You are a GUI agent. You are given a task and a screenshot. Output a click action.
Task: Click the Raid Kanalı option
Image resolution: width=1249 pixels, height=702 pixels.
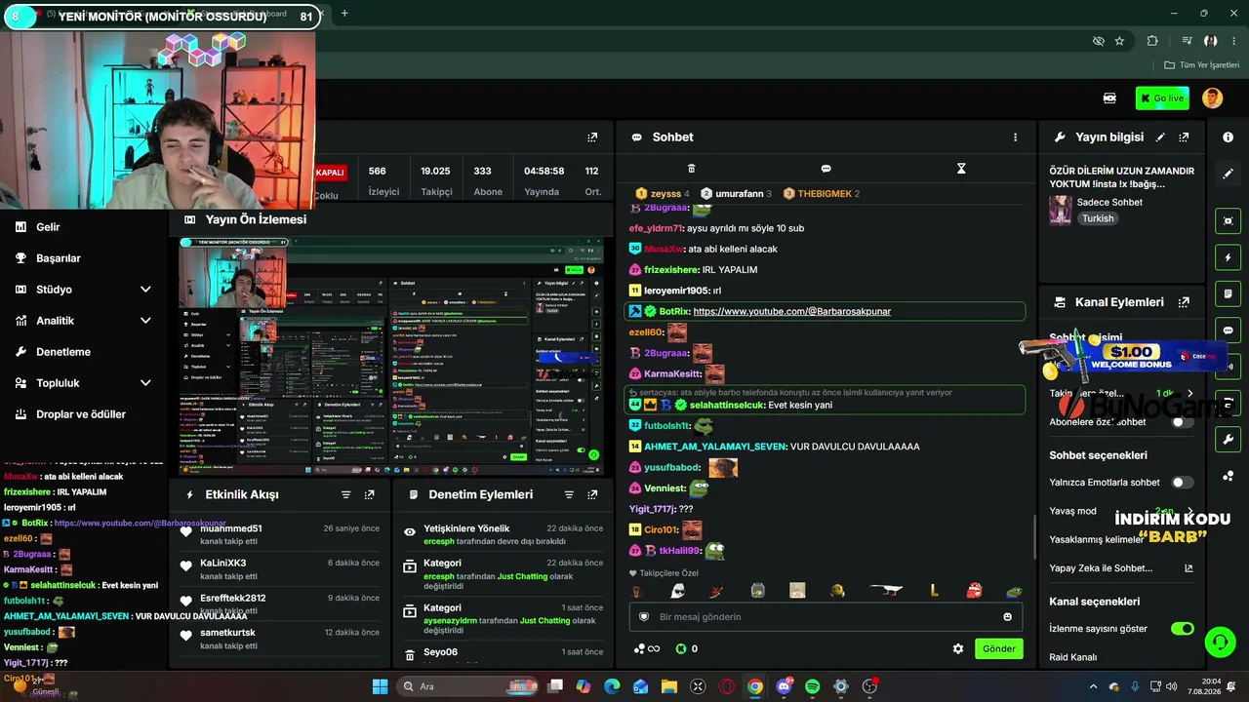(1073, 657)
